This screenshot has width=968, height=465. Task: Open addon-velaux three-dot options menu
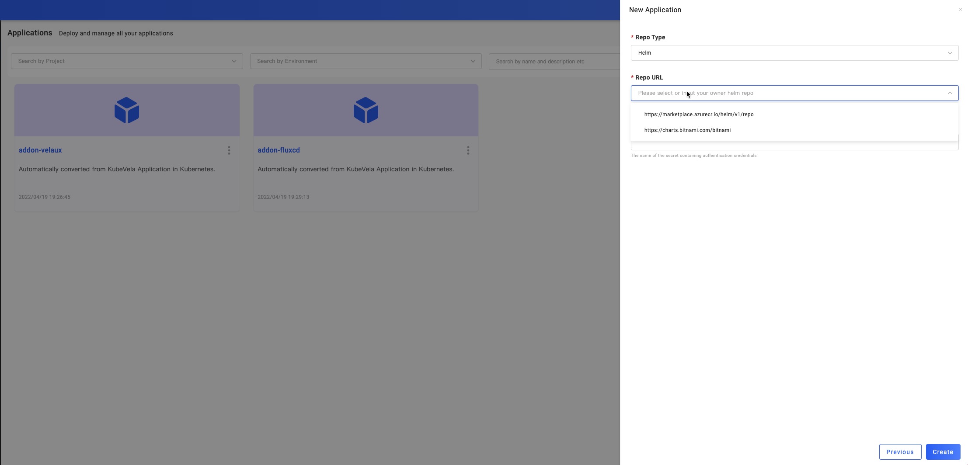pyautogui.click(x=229, y=150)
